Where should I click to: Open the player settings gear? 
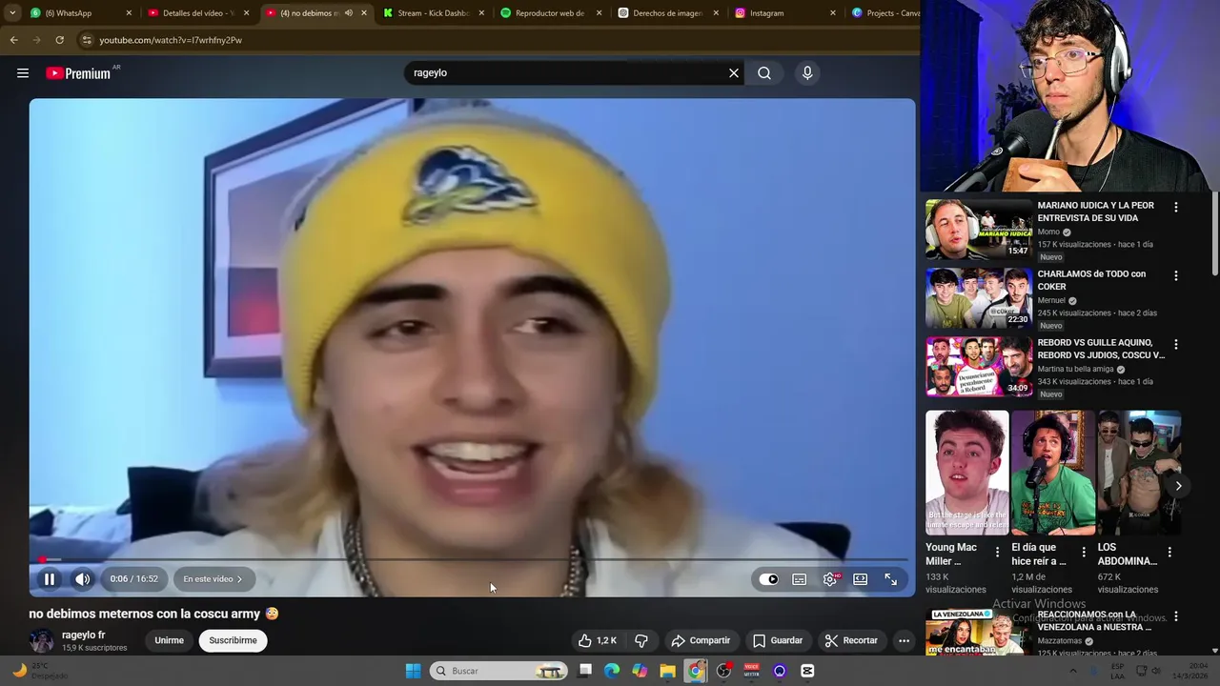click(x=830, y=579)
